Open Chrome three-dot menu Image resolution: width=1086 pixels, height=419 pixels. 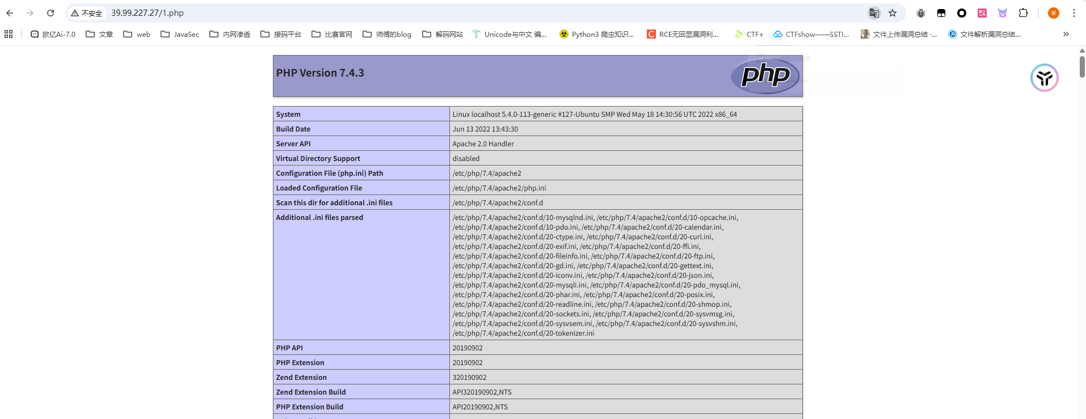(1074, 13)
